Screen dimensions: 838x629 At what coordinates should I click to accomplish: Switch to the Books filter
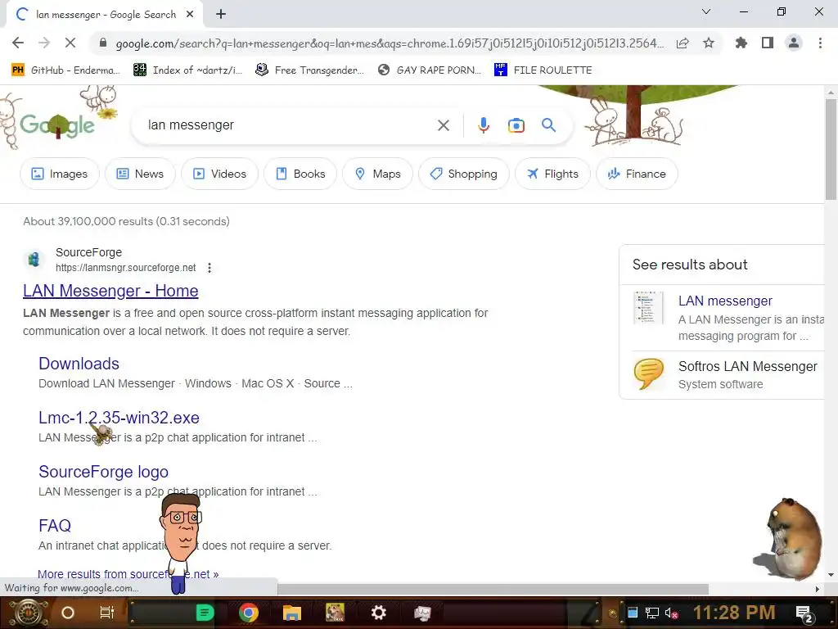coord(300,174)
